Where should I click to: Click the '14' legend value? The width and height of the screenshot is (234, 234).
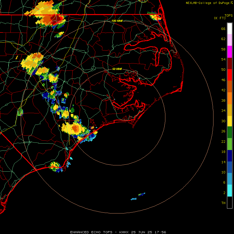223,162
